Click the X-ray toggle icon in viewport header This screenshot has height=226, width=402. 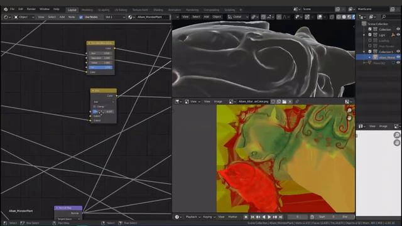point(332,17)
